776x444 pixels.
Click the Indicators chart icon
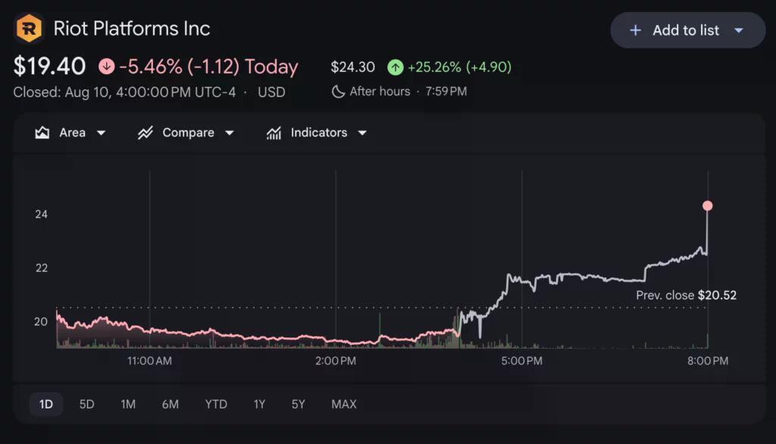(x=274, y=132)
